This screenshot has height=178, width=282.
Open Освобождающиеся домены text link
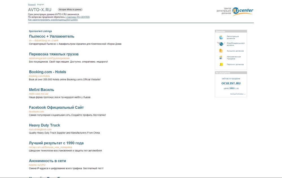point(235,44)
